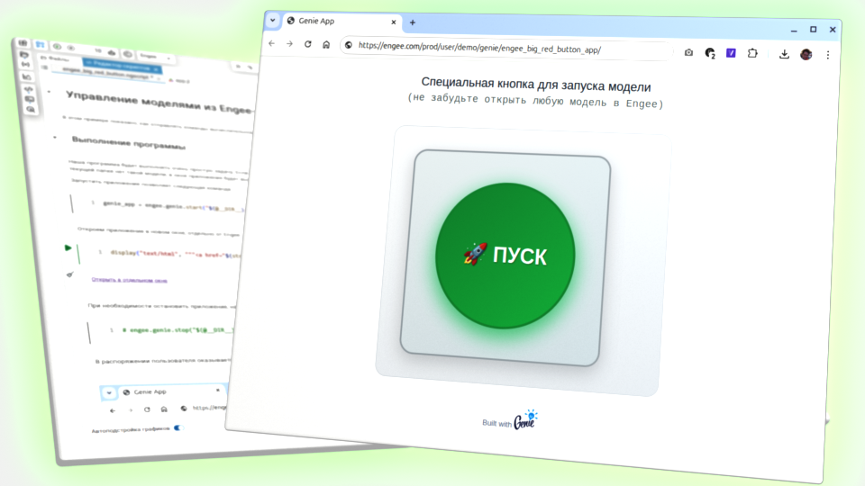
Task: Close the 'Редактор скриптов' tab
Action: [156, 69]
